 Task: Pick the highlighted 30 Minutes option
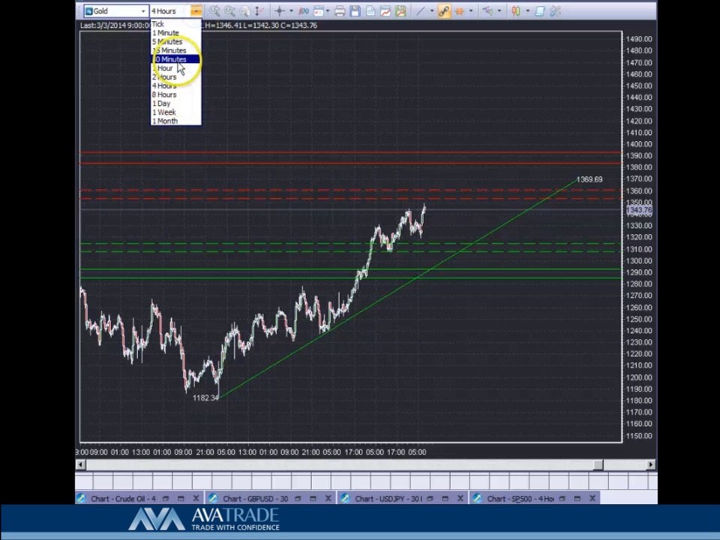[x=175, y=59]
